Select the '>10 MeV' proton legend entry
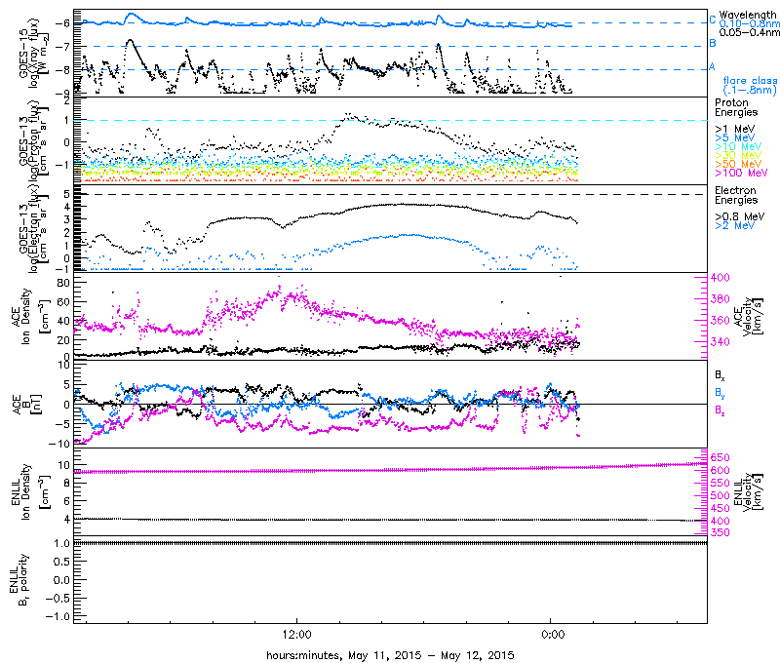This screenshot has width=780, height=663. pyautogui.click(x=738, y=146)
